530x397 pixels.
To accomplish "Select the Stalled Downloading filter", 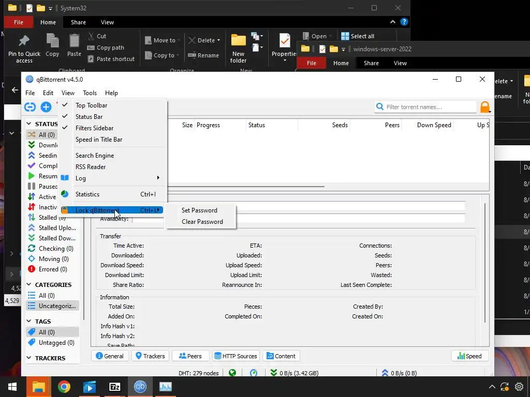I will coord(52,238).
